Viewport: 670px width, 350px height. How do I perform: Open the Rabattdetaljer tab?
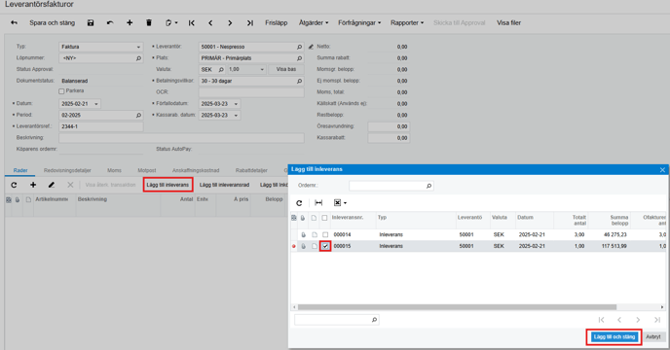251,170
